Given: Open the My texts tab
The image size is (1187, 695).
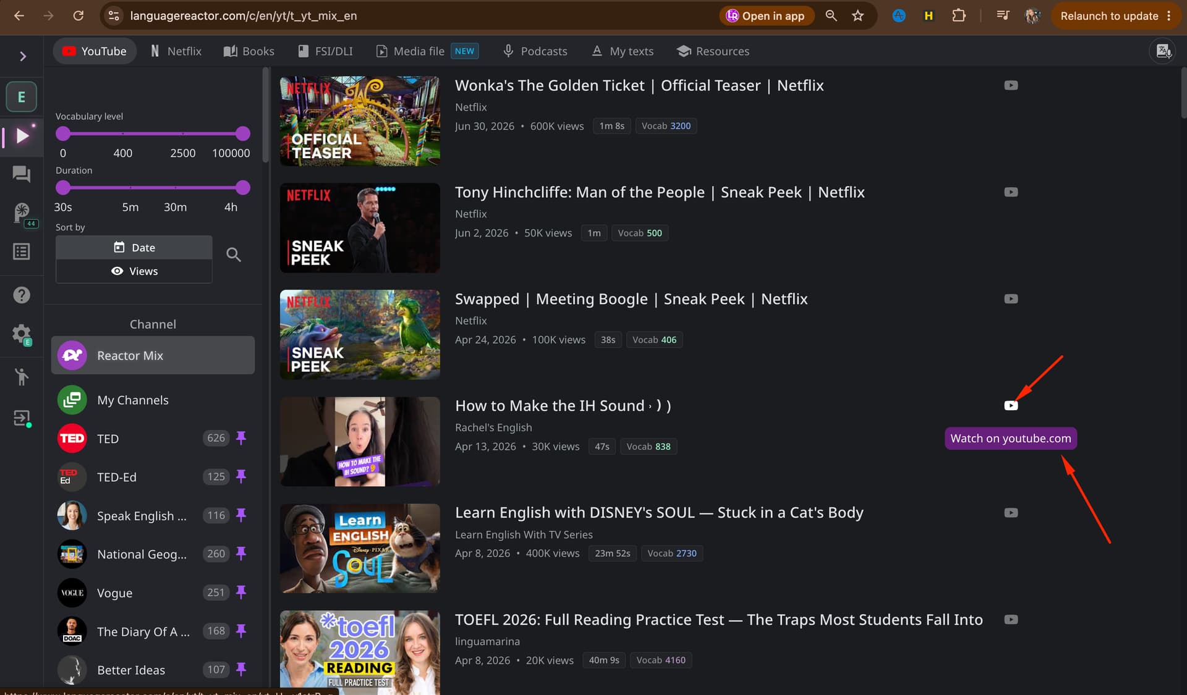Looking at the screenshot, I should pyautogui.click(x=623, y=51).
